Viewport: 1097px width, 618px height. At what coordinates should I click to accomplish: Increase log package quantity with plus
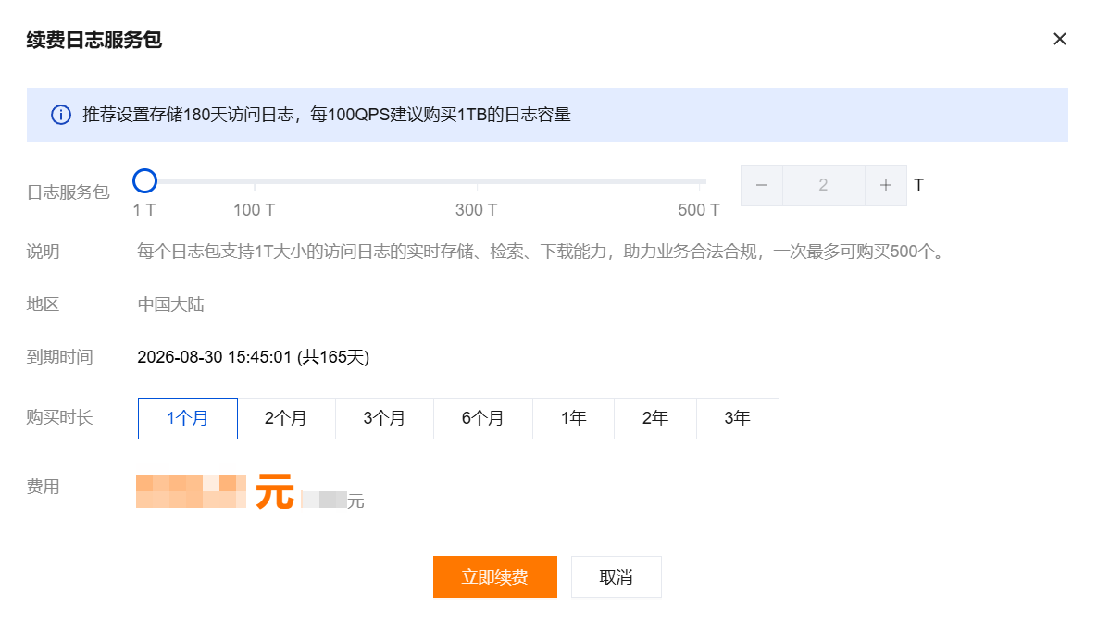click(x=886, y=185)
